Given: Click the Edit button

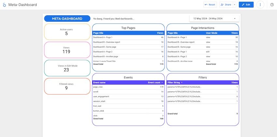Looking at the screenshot, I should 246,5.
